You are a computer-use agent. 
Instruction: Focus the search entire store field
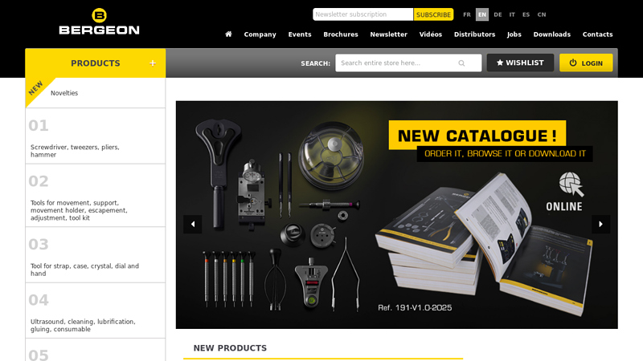tap(408, 63)
